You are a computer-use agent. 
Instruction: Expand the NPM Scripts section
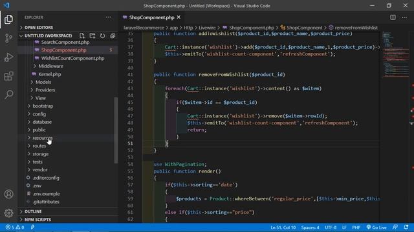pos(68,219)
